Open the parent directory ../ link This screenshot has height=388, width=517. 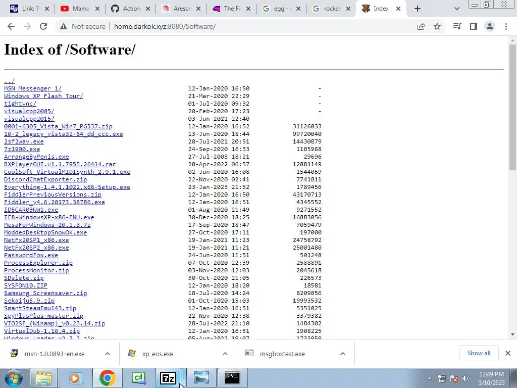tap(9, 81)
